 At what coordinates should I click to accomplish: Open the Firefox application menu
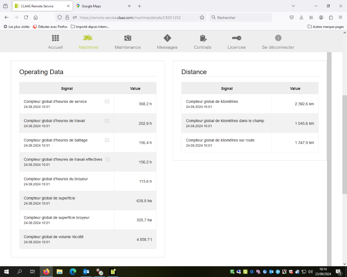point(341,18)
